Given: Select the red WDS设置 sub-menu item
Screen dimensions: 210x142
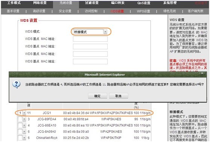Looking at the screenshot, I should 117,11.
